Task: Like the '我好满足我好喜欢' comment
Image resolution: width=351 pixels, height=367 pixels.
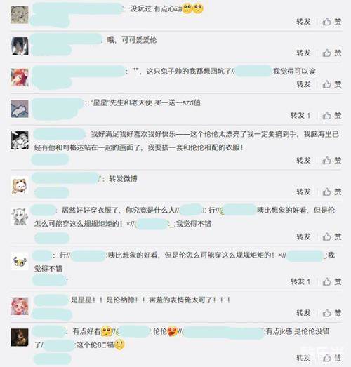Action: point(332,161)
